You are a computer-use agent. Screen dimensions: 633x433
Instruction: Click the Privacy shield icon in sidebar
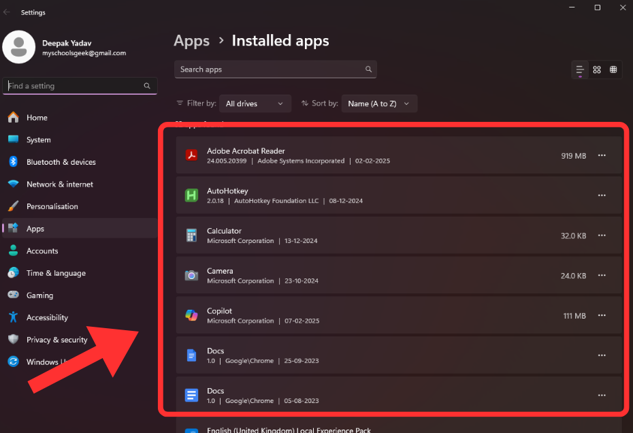pos(14,339)
